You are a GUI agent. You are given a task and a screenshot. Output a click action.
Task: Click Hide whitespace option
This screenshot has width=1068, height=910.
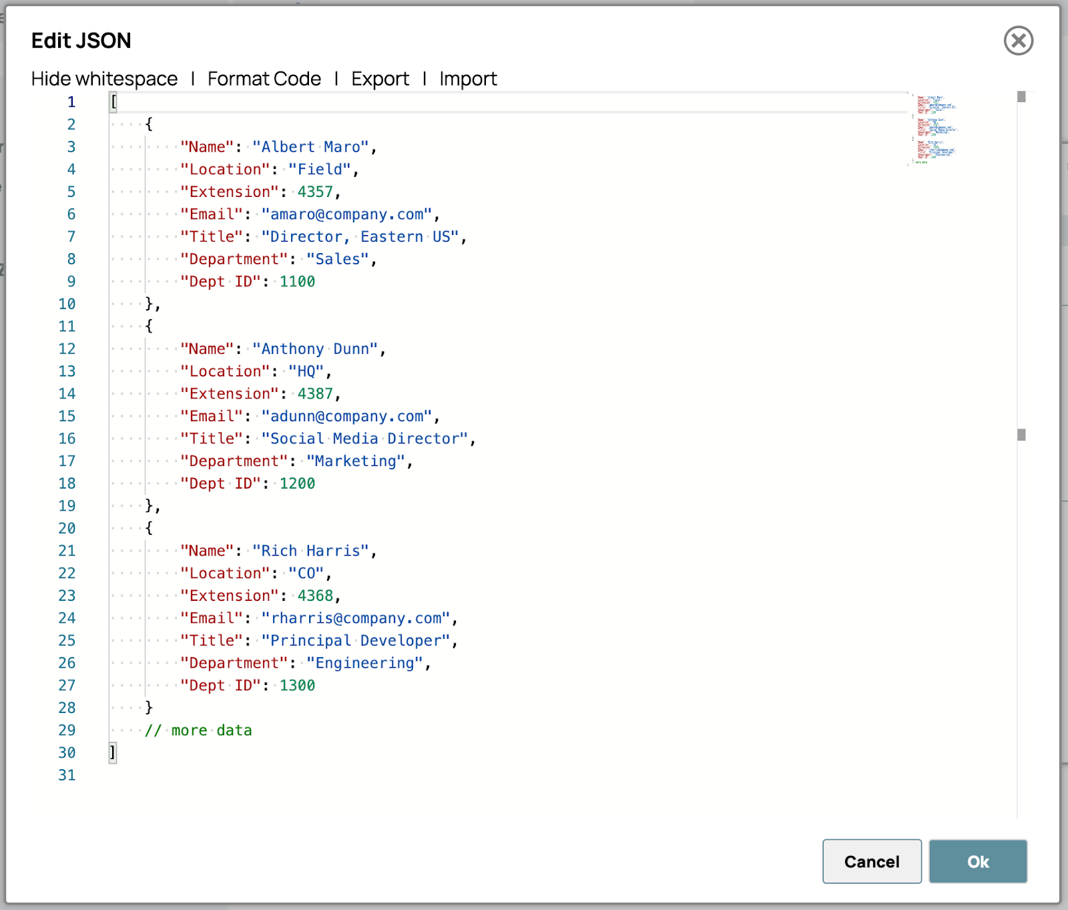[104, 79]
